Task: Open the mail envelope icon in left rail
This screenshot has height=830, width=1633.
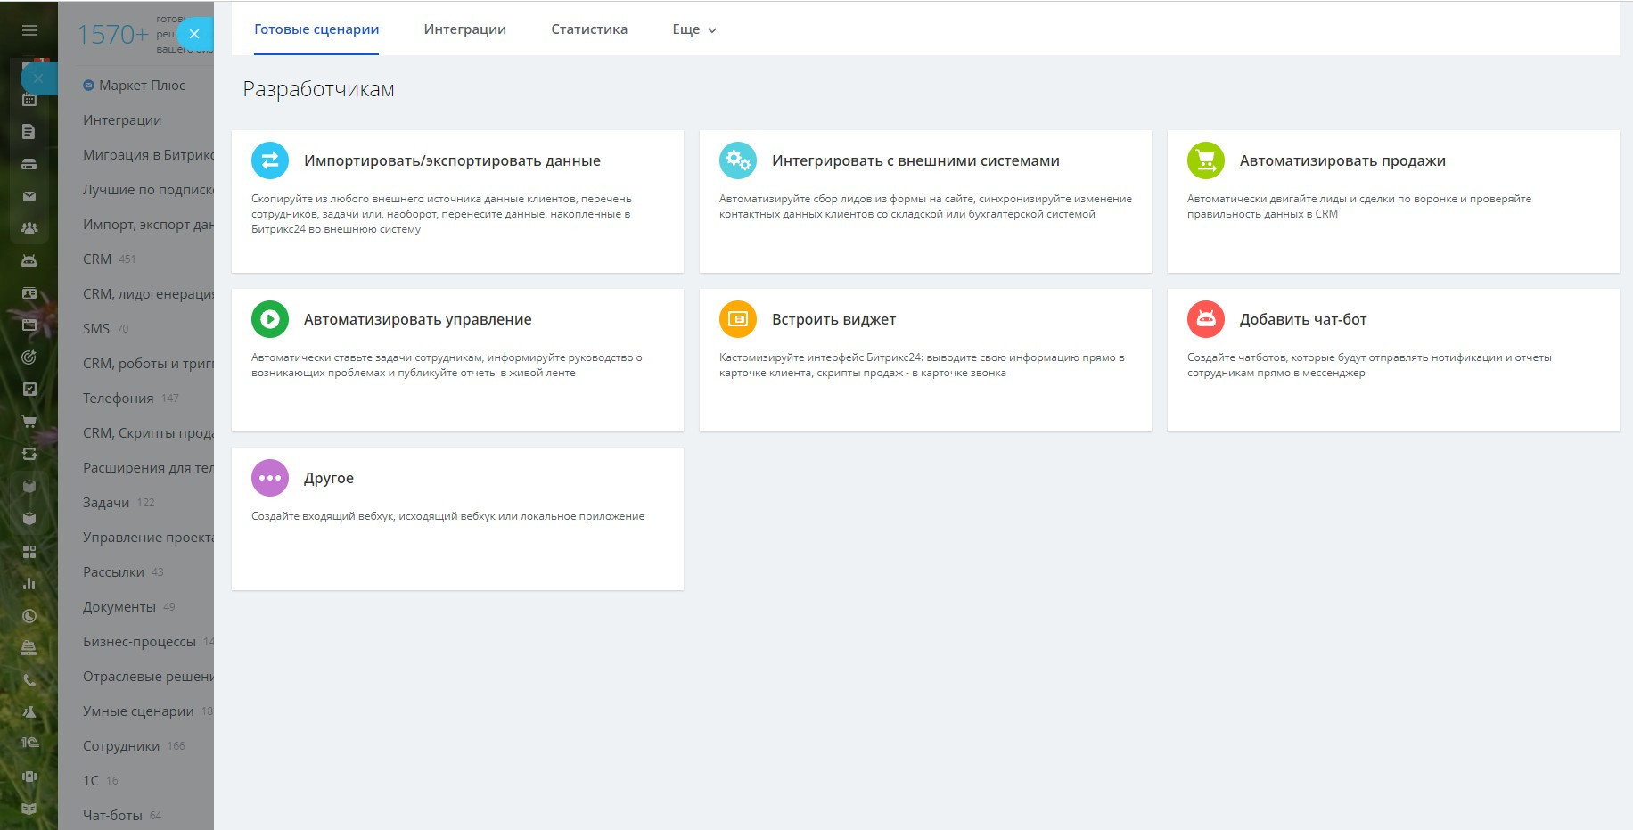Action: click(29, 196)
